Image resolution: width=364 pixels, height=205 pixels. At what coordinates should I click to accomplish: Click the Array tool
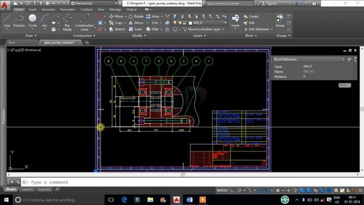(x=153, y=17)
